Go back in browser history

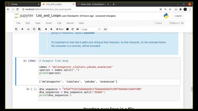(x=8, y=9)
